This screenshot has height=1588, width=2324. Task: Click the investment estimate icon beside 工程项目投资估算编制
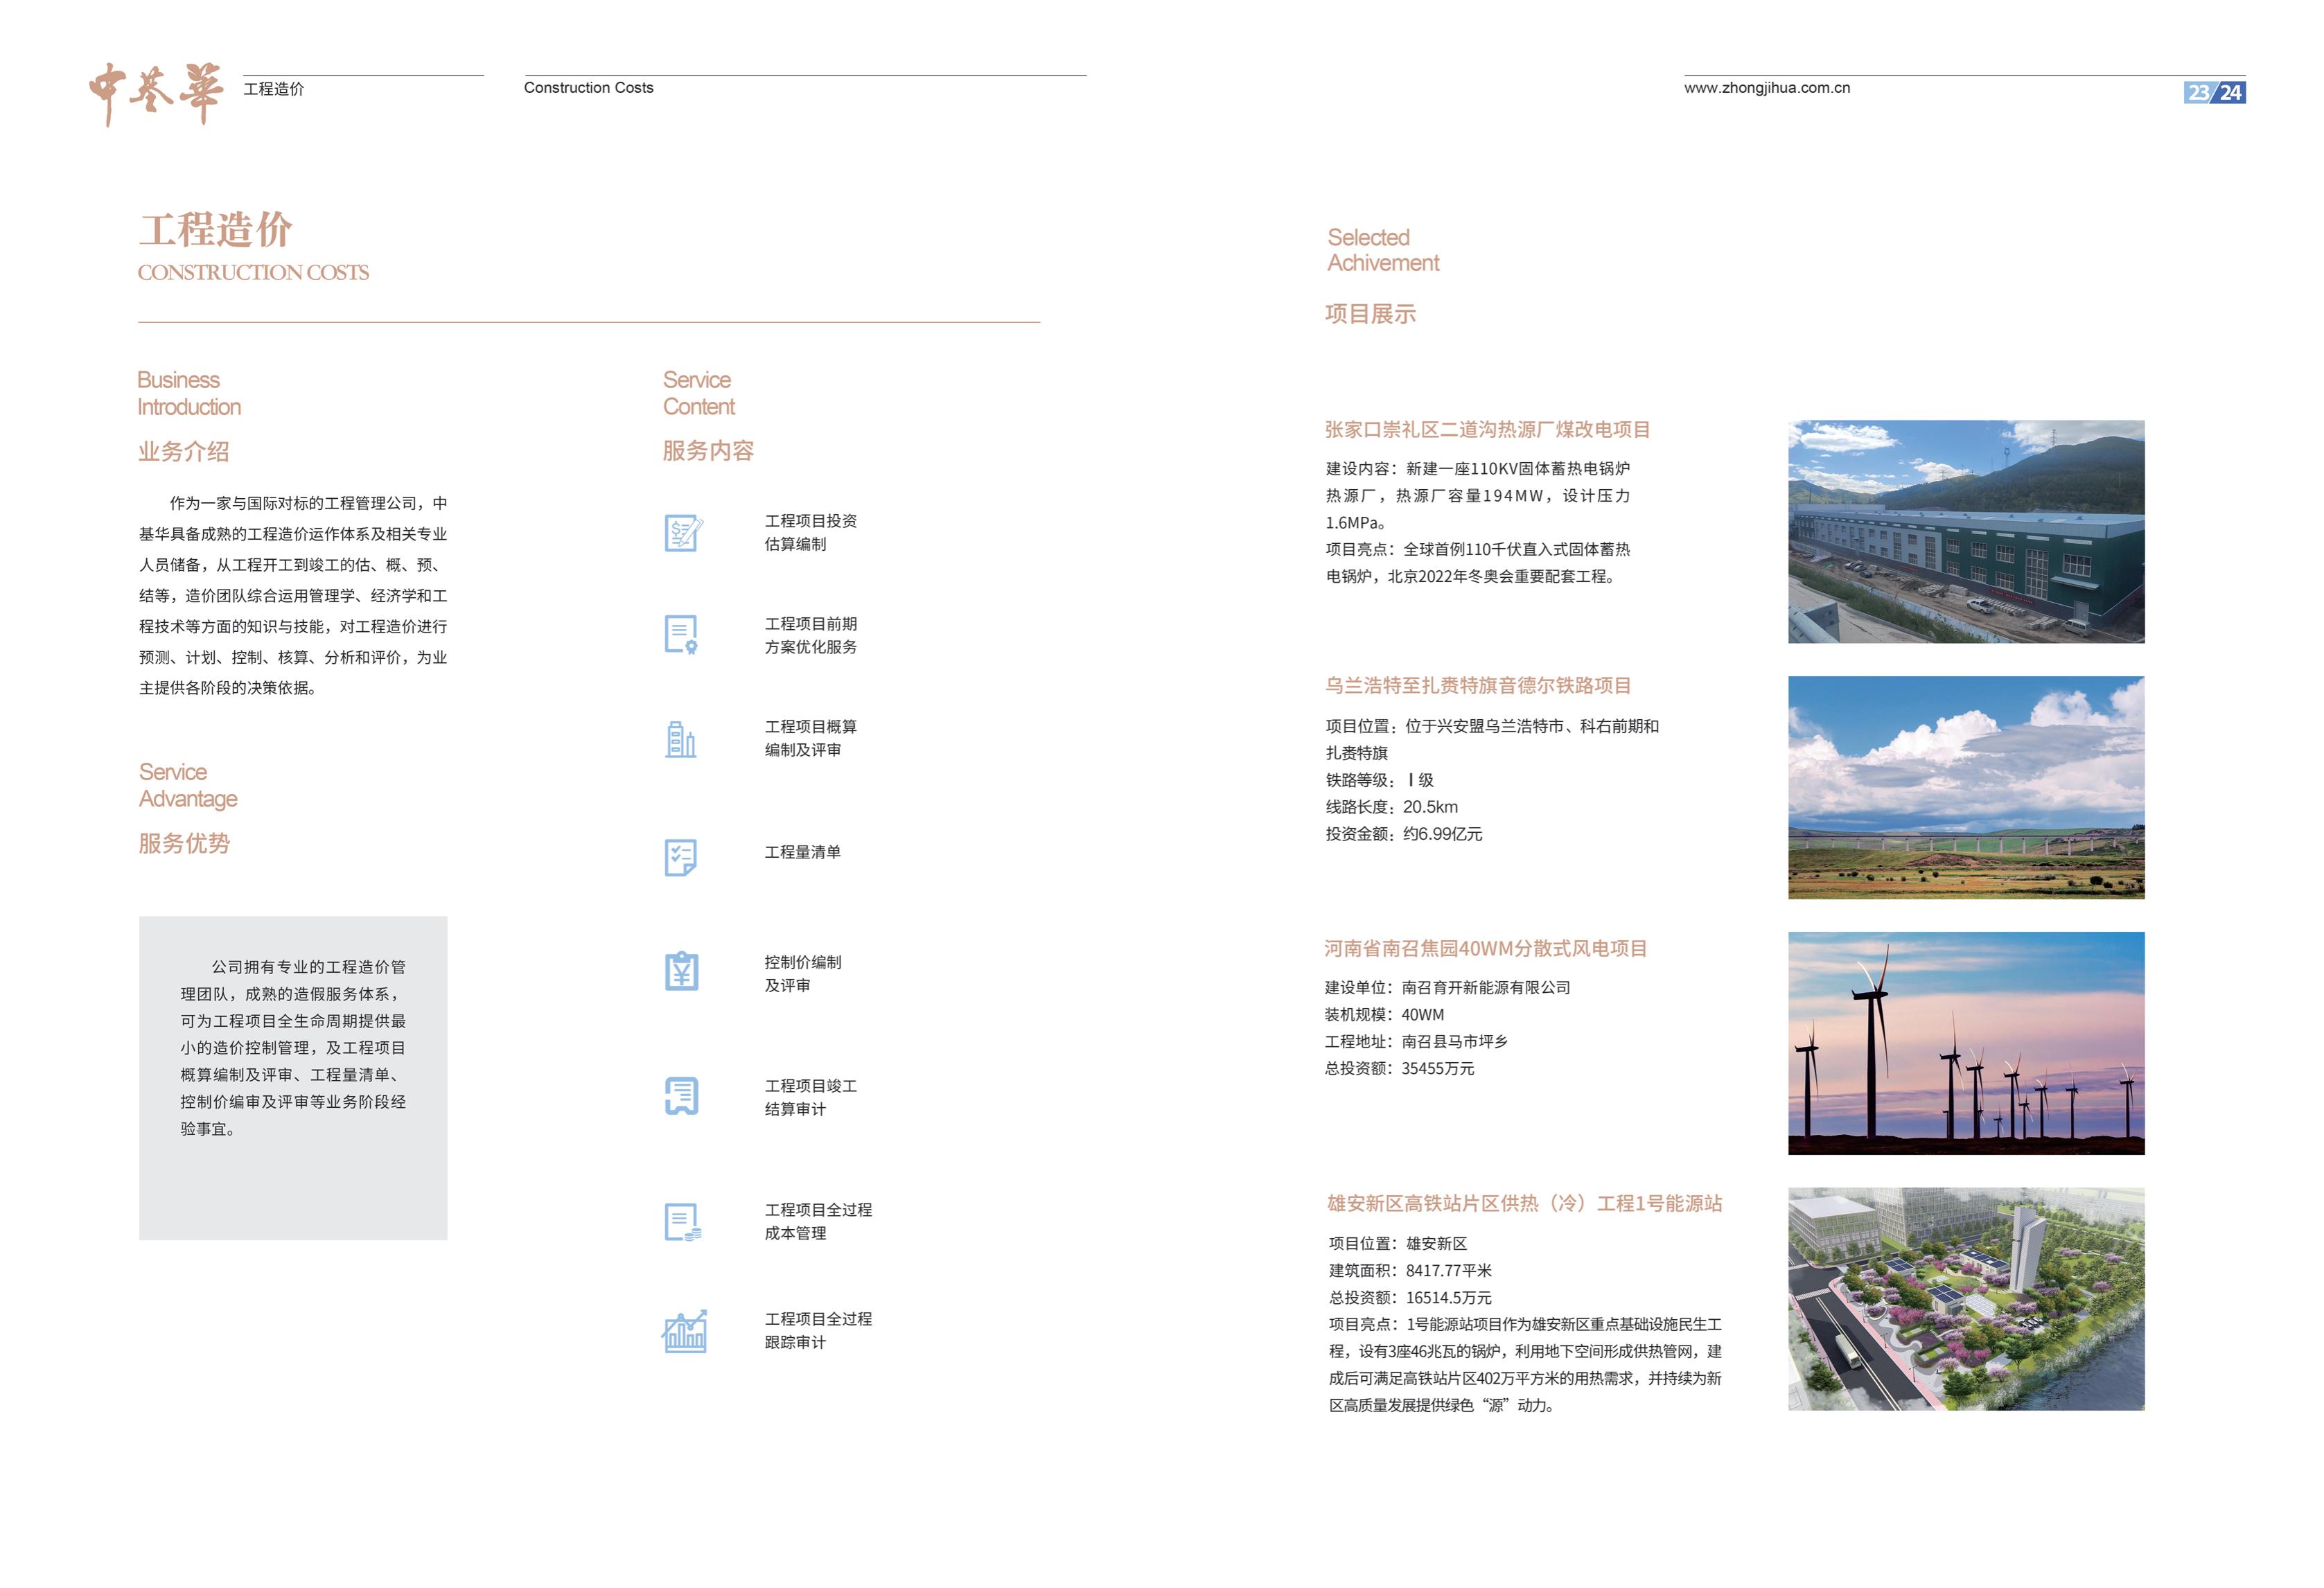coord(684,533)
